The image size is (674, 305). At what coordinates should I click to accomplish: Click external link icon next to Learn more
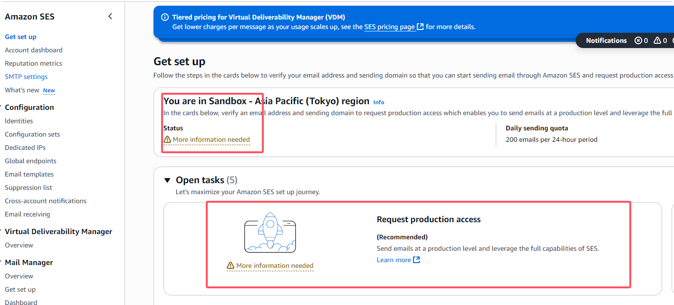(x=416, y=260)
